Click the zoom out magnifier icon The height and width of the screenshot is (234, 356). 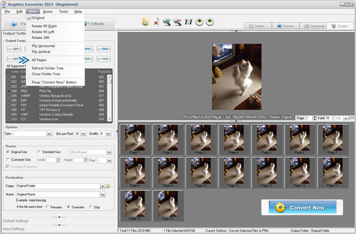[x=177, y=22]
